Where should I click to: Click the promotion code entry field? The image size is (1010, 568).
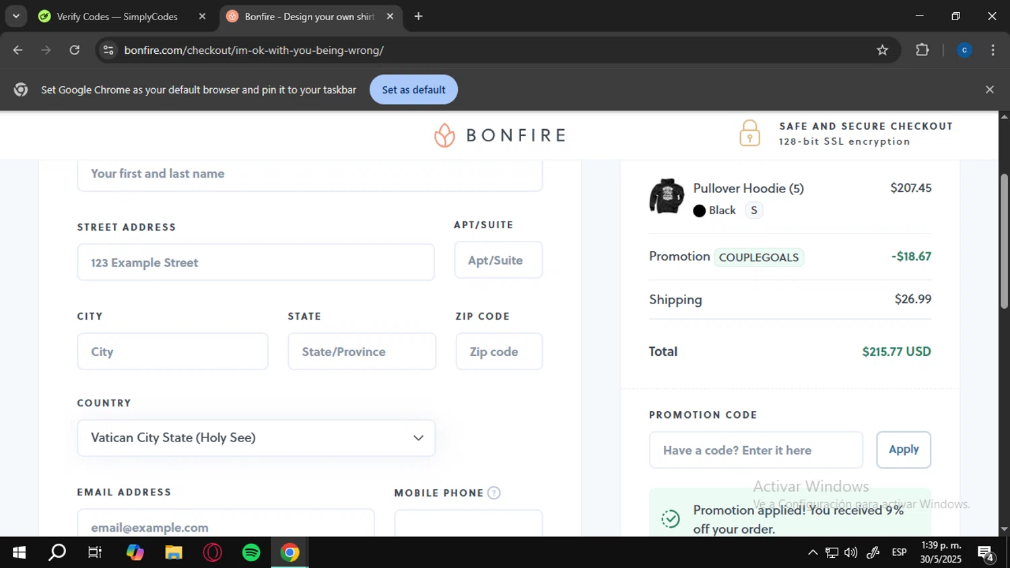click(756, 450)
